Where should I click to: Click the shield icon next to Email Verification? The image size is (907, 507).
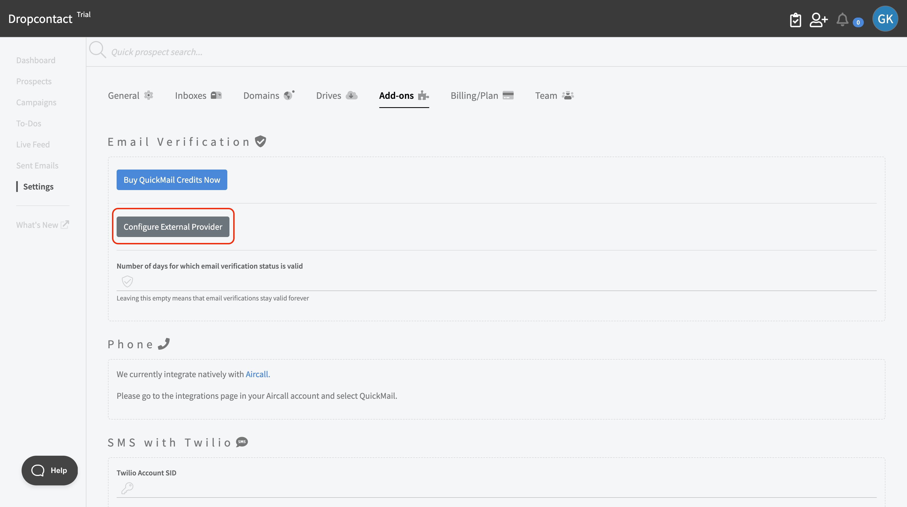pos(260,141)
